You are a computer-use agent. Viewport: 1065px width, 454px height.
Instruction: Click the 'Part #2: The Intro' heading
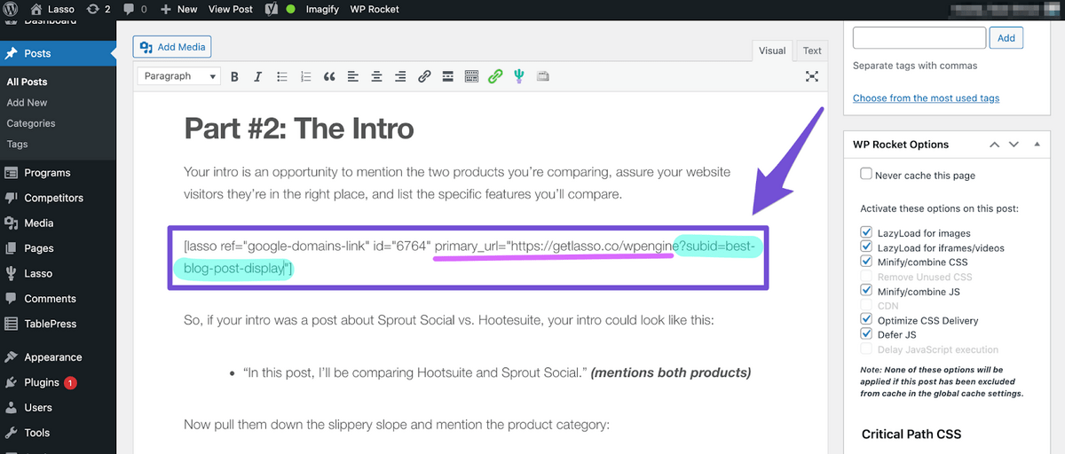pyautogui.click(x=299, y=129)
